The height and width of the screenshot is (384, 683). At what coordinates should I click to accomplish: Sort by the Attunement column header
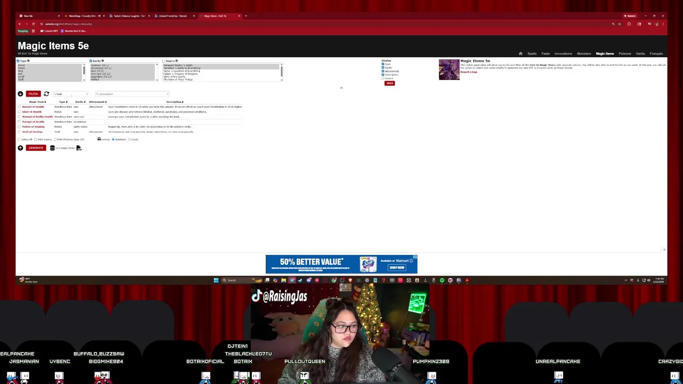pyautogui.click(x=98, y=102)
